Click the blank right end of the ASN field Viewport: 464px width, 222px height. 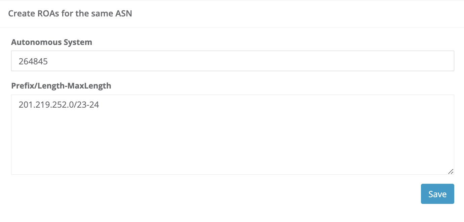[403, 61]
